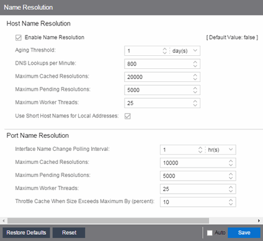This screenshot has height=241, width=263.
Task: Click Port Name Resolution heading
Action: [38, 135]
